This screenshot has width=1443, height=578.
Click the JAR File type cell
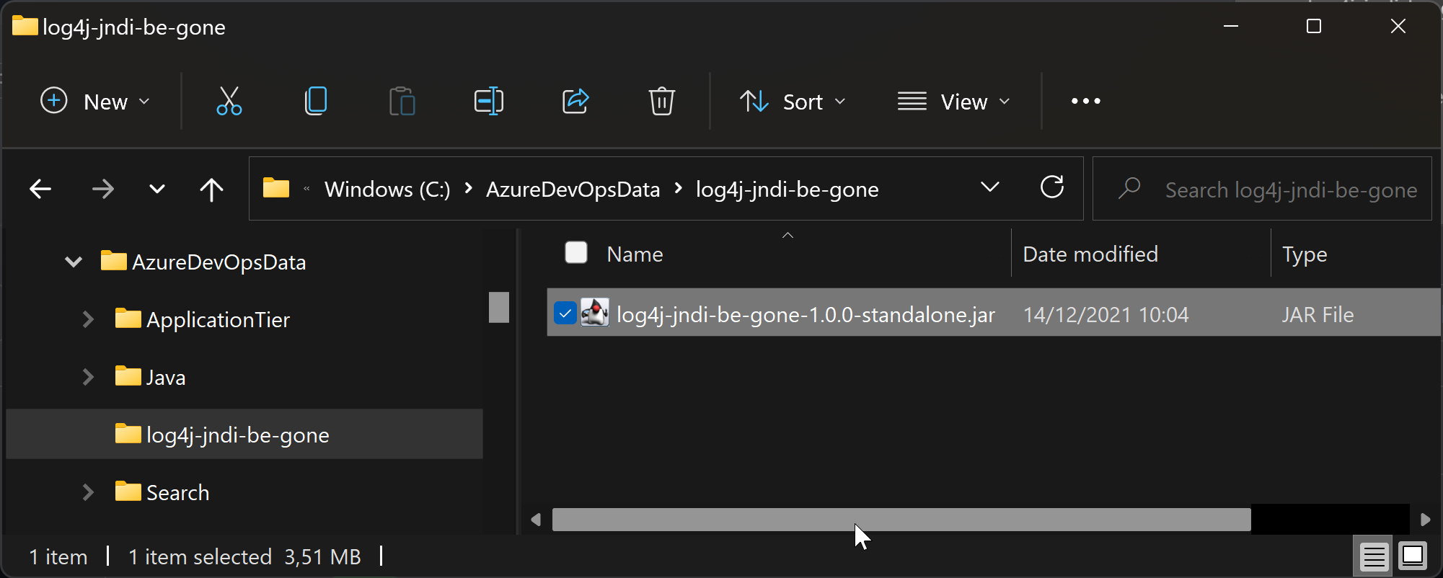1318,314
